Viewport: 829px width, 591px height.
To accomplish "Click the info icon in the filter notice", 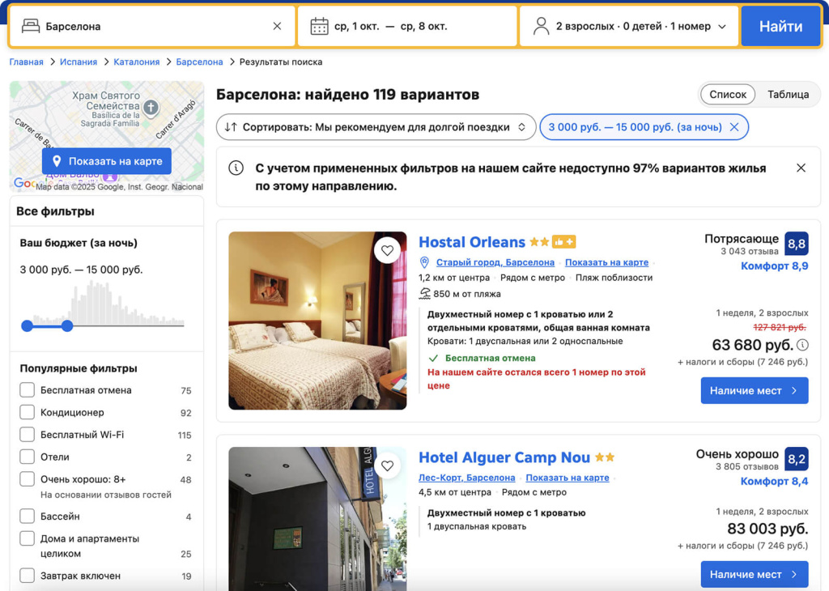I will (236, 168).
